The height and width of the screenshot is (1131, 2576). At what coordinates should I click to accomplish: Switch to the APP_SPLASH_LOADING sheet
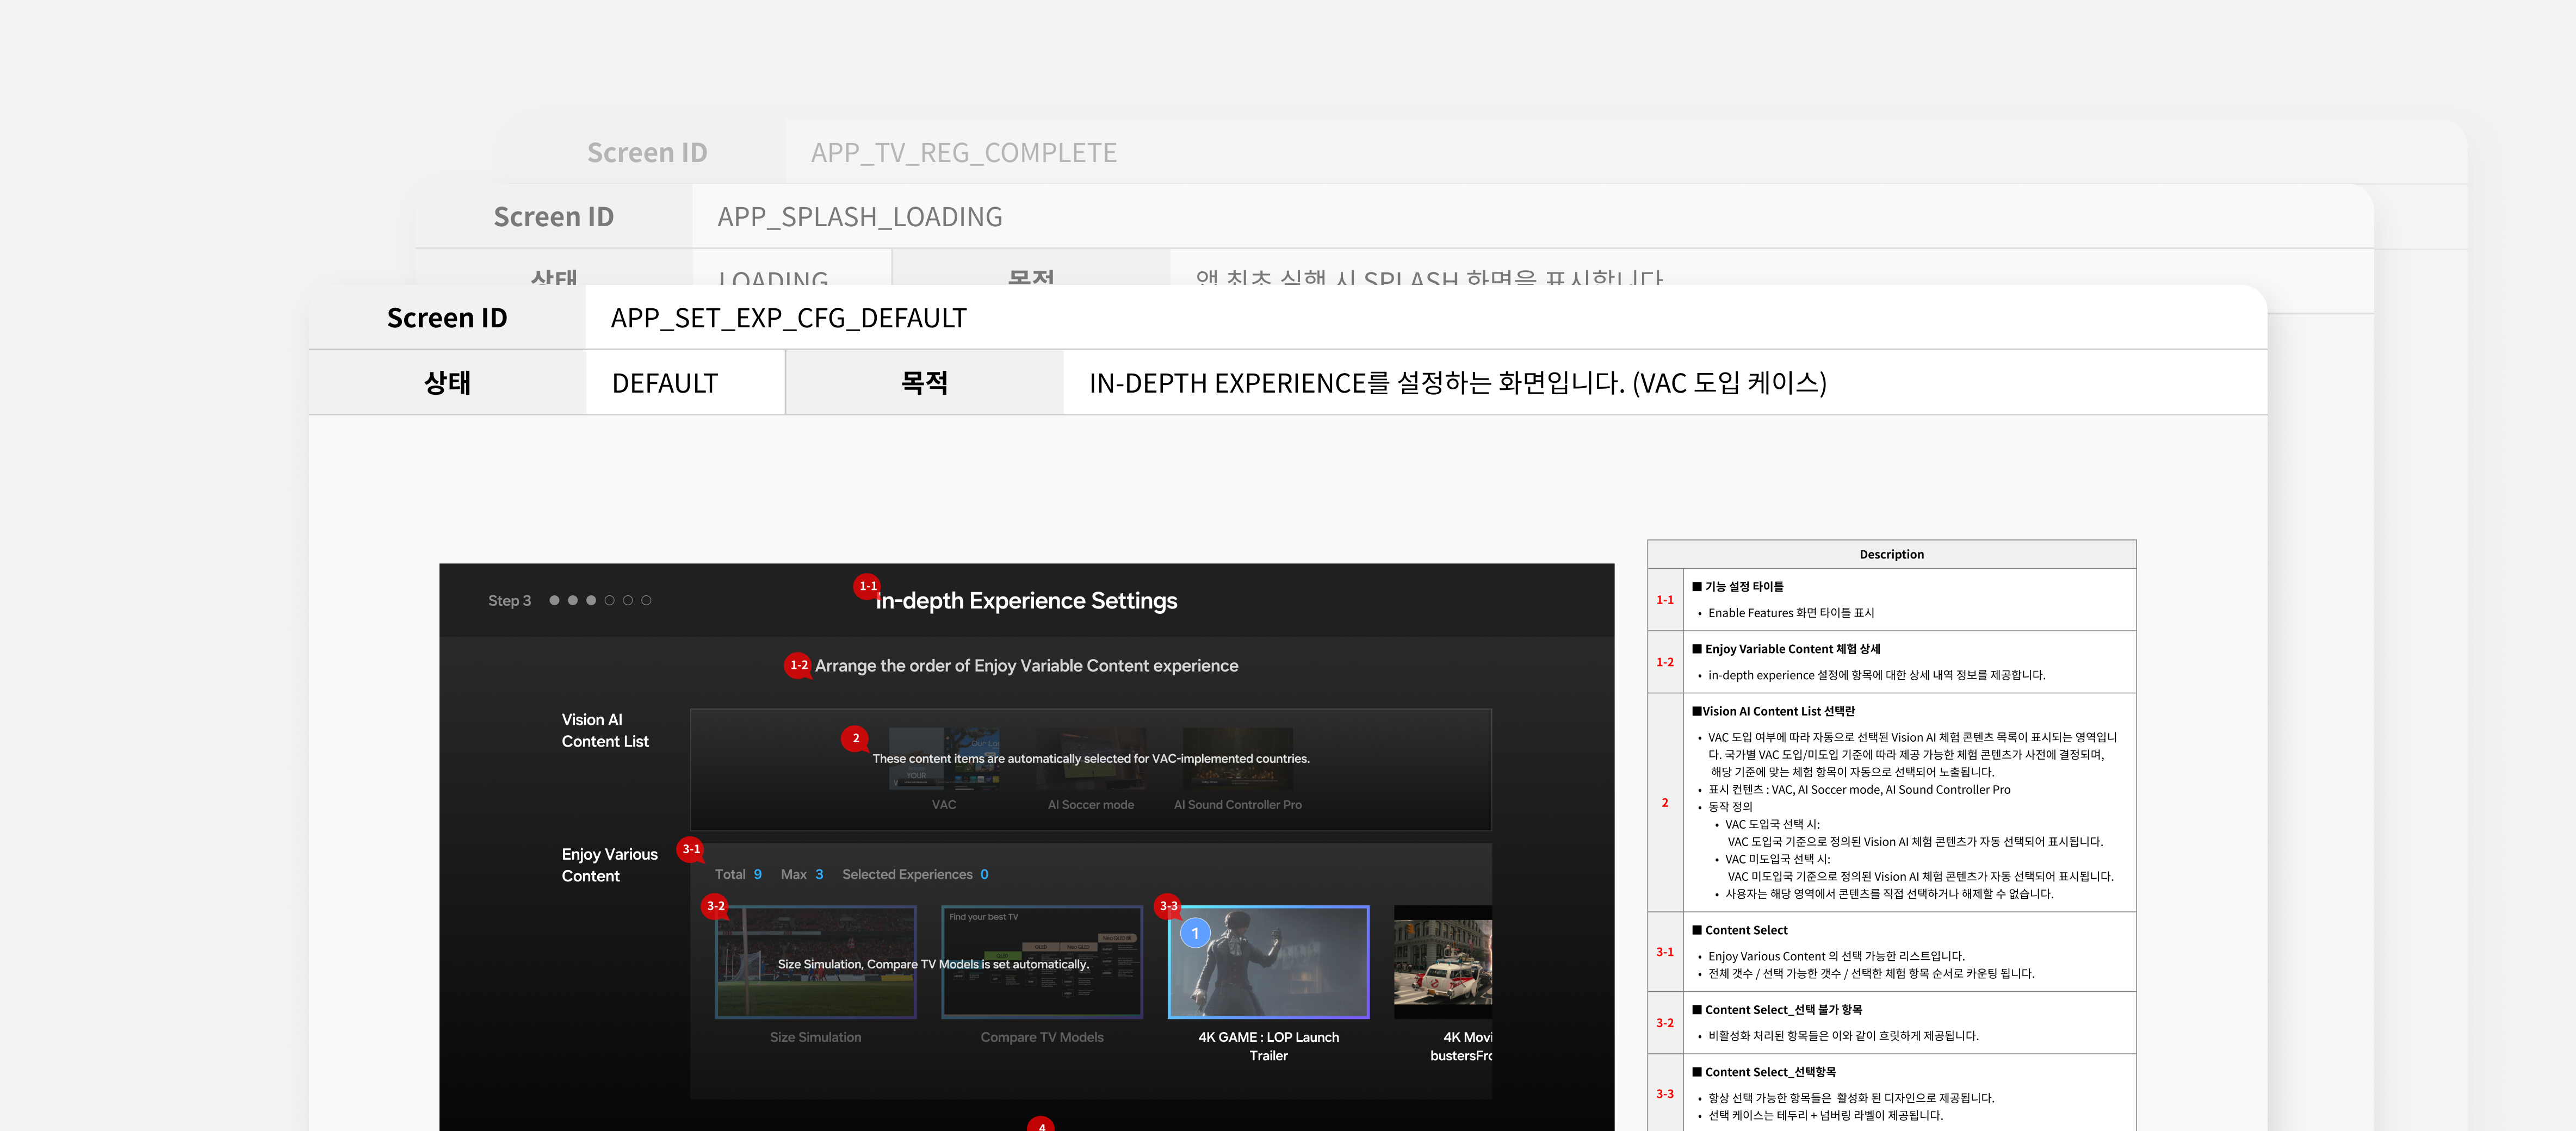[859, 216]
